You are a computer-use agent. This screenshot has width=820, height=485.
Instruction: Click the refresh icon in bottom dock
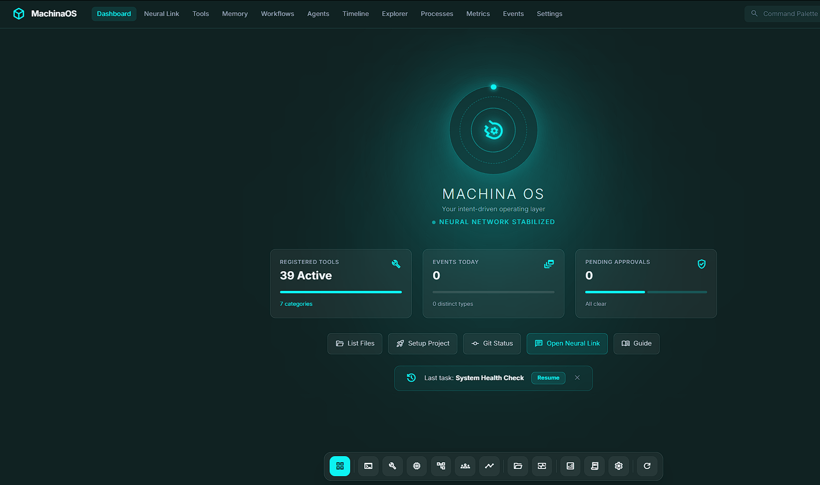647,466
